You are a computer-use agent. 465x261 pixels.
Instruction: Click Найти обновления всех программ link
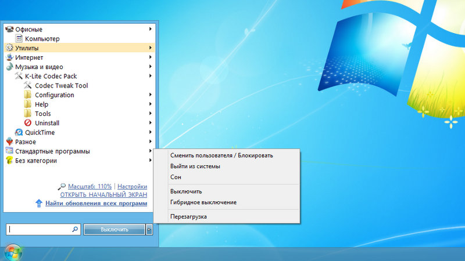click(x=96, y=204)
